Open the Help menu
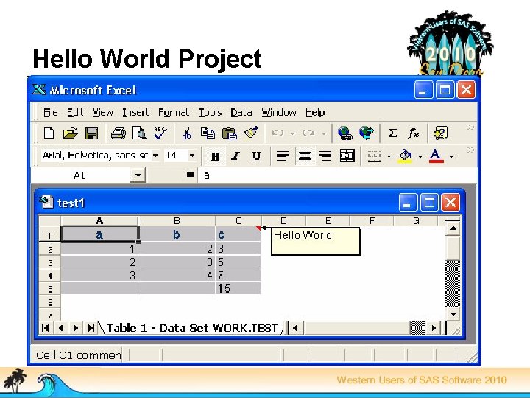 [x=315, y=112]
